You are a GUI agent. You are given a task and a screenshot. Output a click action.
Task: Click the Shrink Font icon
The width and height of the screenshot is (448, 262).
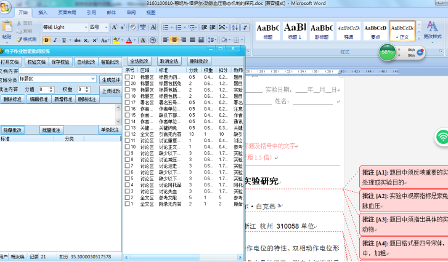(123, 27)
